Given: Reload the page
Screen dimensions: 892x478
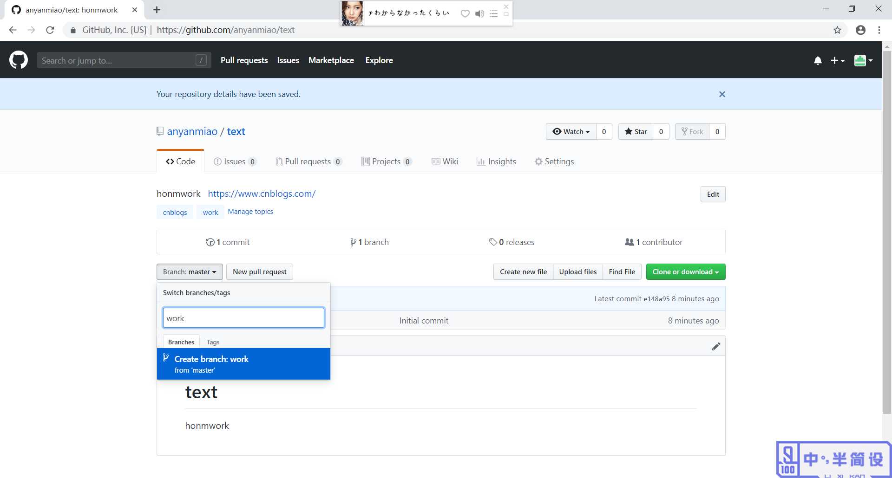Looking at the screenshot, I should pos(50,30).
